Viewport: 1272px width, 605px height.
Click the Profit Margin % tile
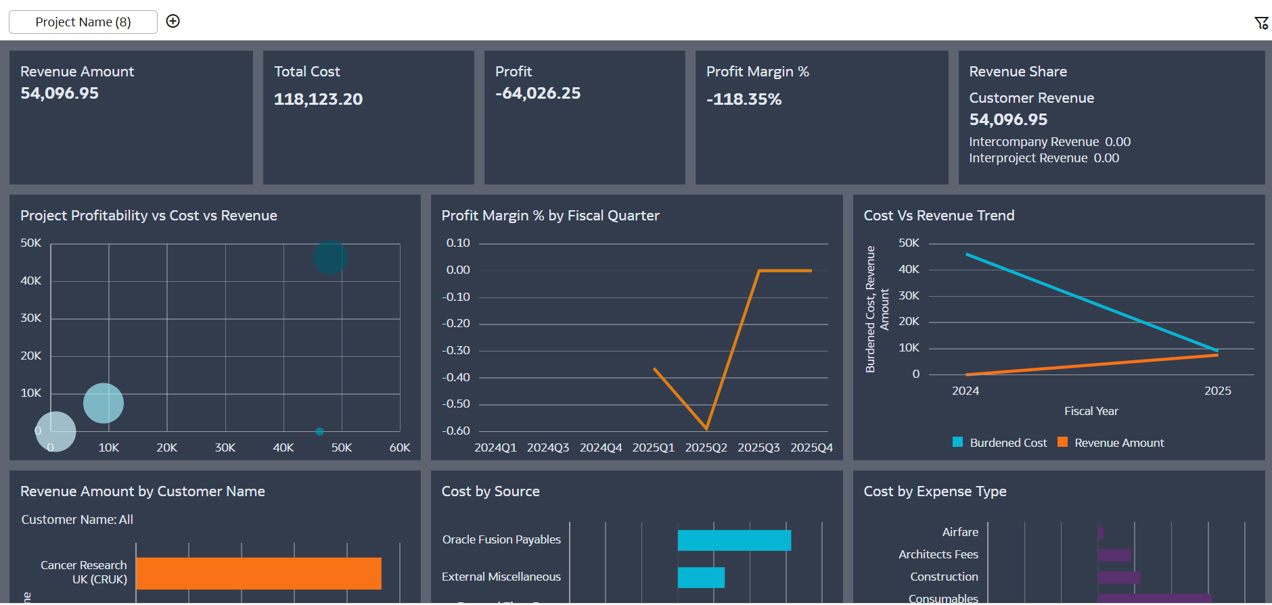pyautogui.click(x=821, y=118)
